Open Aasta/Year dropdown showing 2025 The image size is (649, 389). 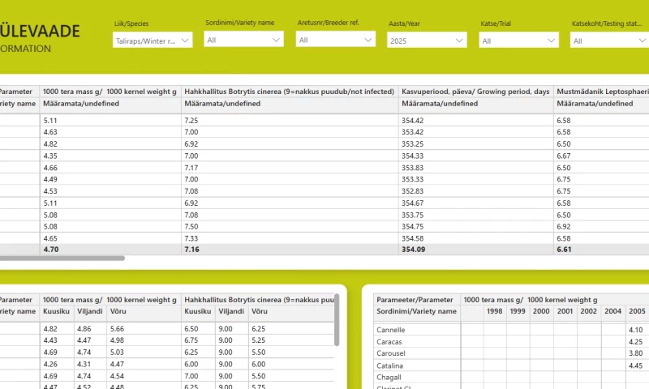coord(427,41)
